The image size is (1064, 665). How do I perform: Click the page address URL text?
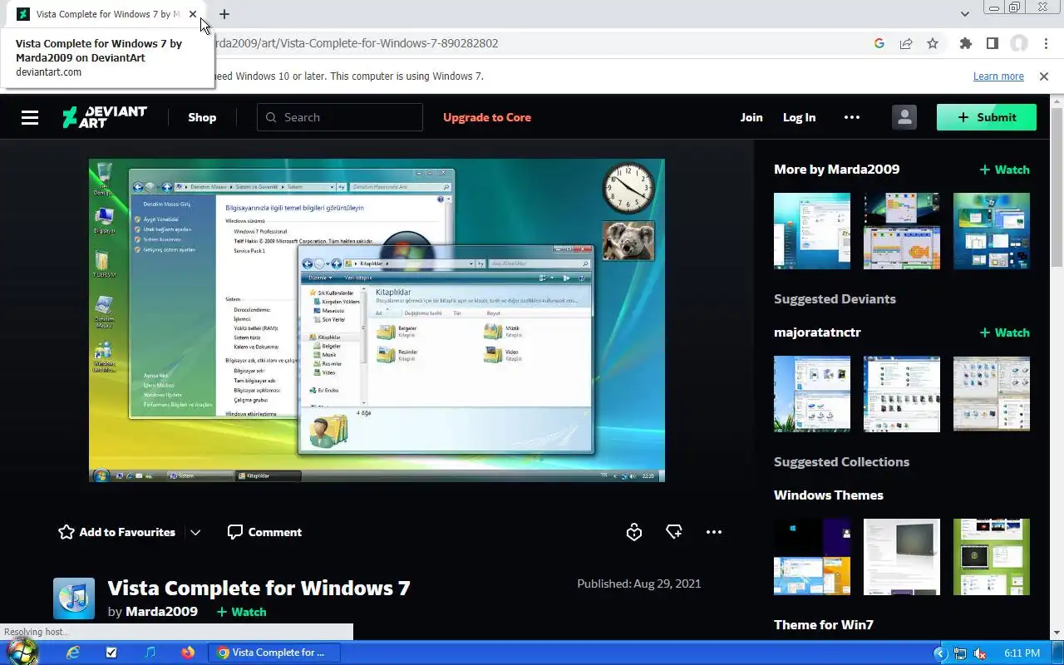(356, 43)
